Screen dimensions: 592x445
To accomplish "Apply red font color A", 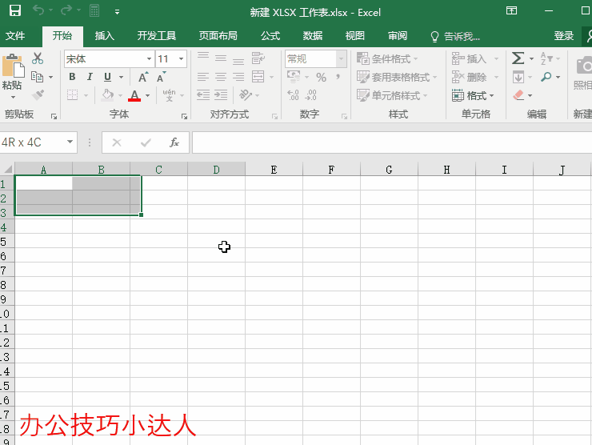I will [x=134, y=95].
